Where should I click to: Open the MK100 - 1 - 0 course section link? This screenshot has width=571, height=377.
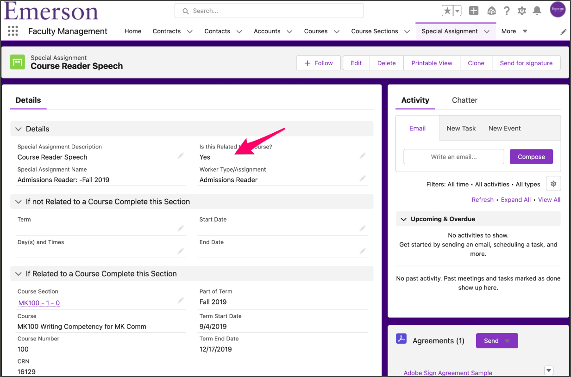pos(39,303)
